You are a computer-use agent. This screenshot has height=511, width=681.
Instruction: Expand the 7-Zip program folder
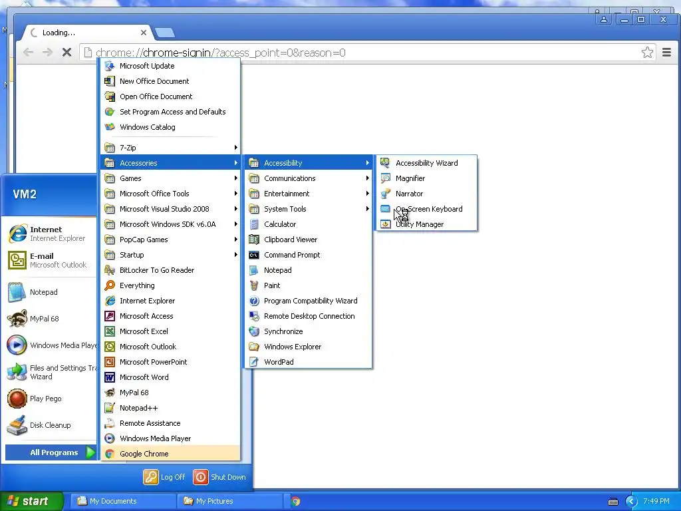tap(170, 148)
